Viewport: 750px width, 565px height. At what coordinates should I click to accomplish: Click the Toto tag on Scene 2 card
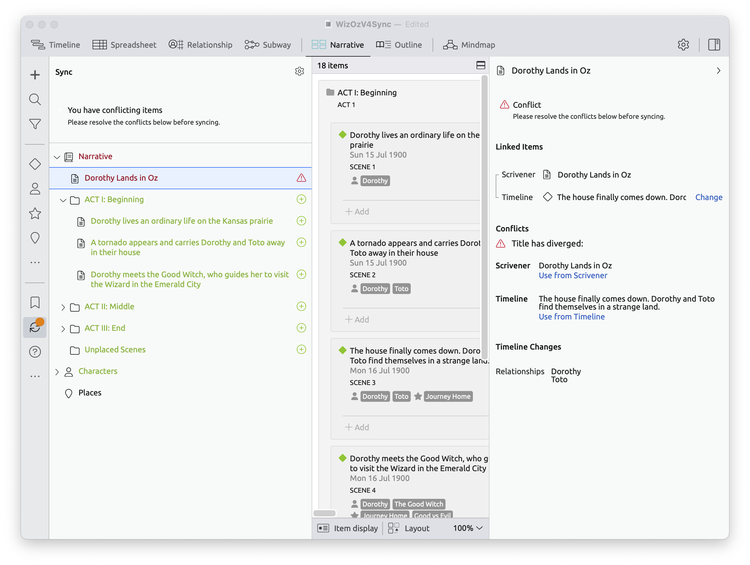coord(401,288)
